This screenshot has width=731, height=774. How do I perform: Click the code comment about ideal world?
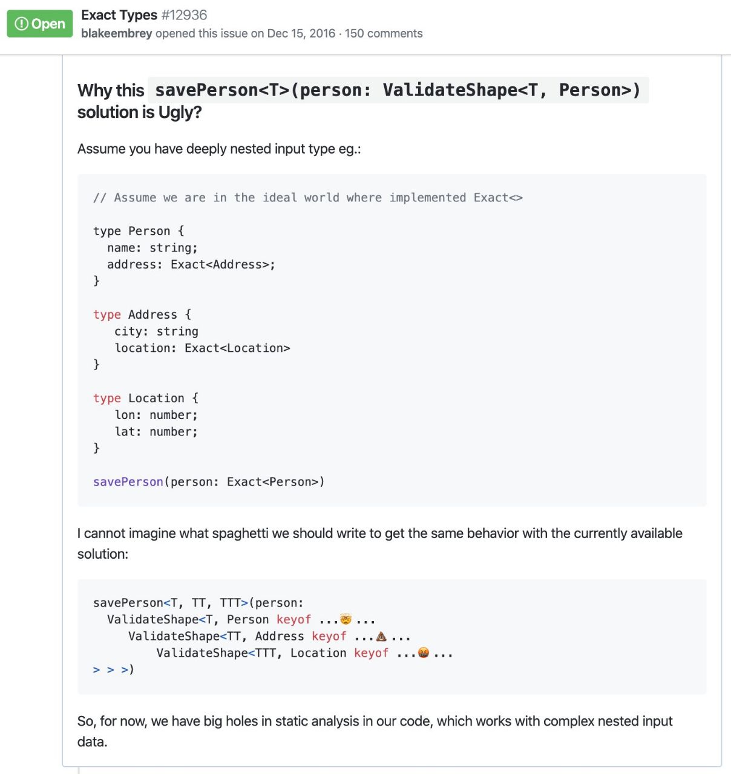pyautogui.click(x=308, y=198)
